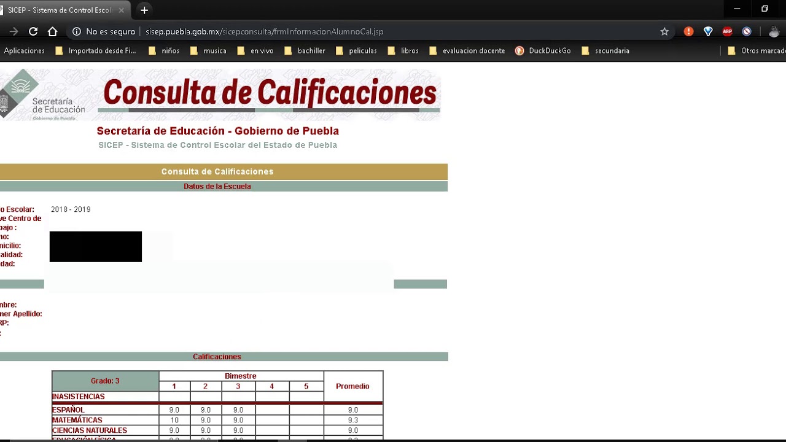Click the 'Promedio' column header
The width and height of the screenshot is (786, 442).
click(353, 386)
